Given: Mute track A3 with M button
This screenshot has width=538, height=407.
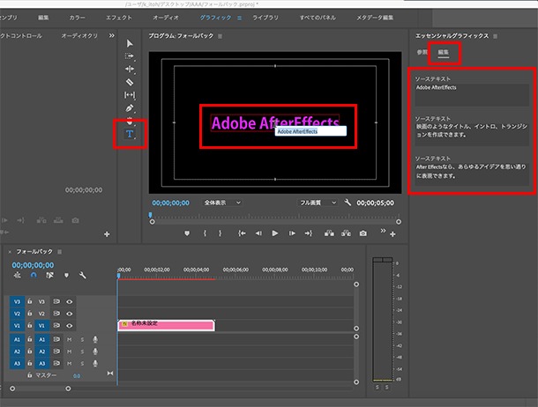Looking at the screenshot, I should click(70, 364).
